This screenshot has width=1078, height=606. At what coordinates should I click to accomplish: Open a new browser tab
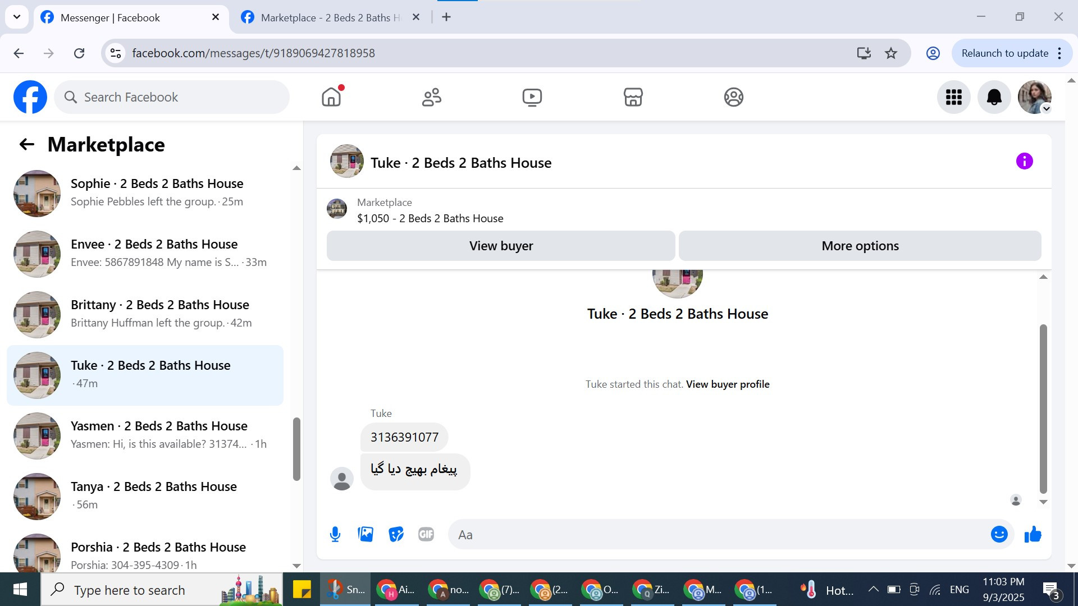446,17
